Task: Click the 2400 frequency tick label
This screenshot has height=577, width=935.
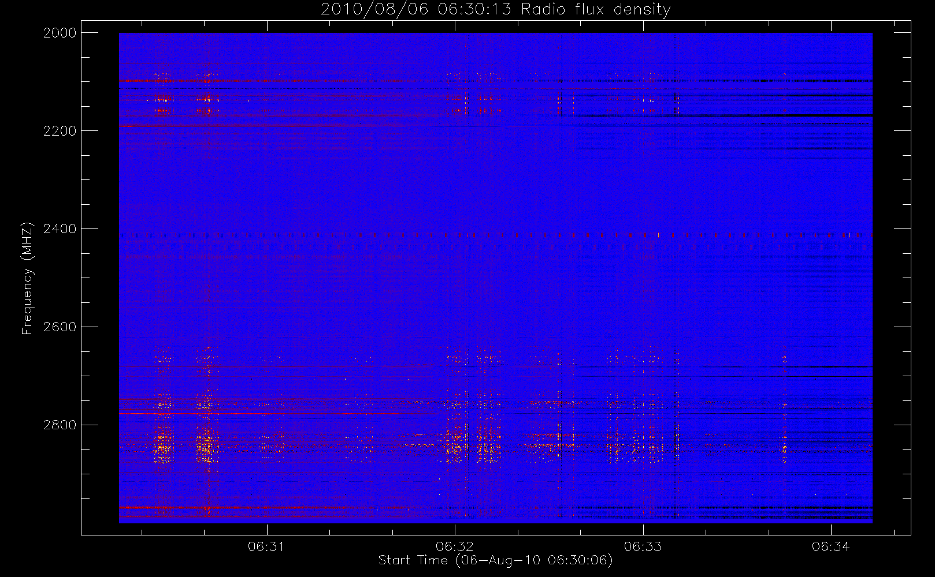Action: [60, 229]
